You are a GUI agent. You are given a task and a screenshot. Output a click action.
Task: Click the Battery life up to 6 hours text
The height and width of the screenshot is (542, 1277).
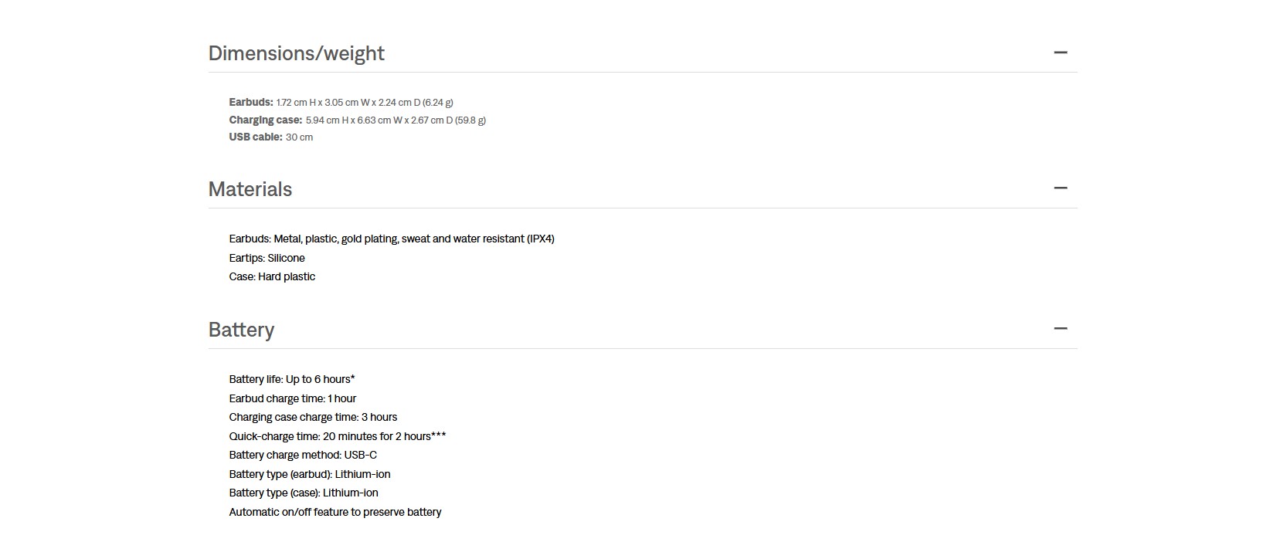(291, 379)
